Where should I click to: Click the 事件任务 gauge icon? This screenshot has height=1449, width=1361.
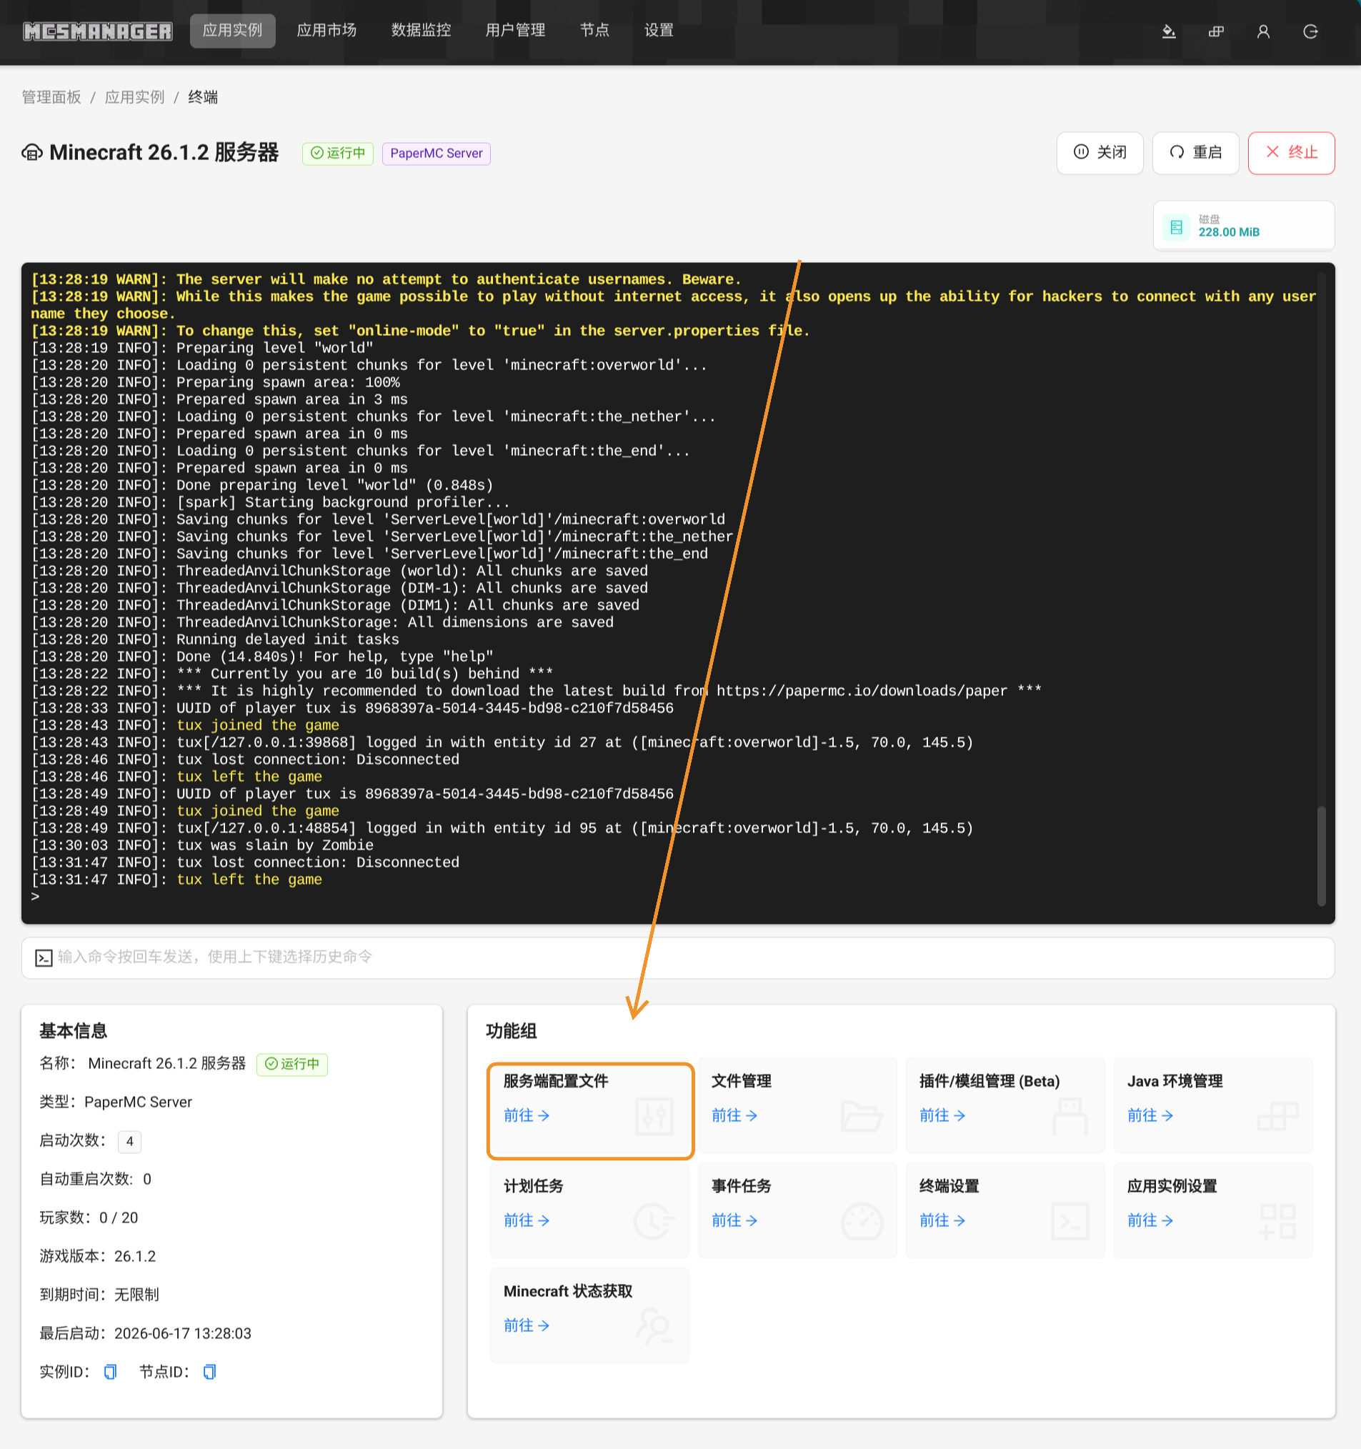pyautogui.click(x=862, y=1221)
